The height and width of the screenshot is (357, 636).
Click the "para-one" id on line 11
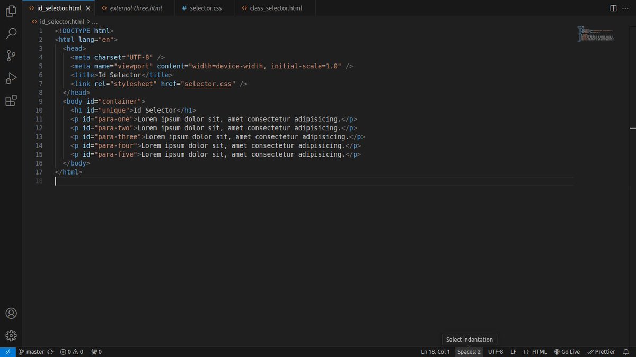tap(113, 119)
